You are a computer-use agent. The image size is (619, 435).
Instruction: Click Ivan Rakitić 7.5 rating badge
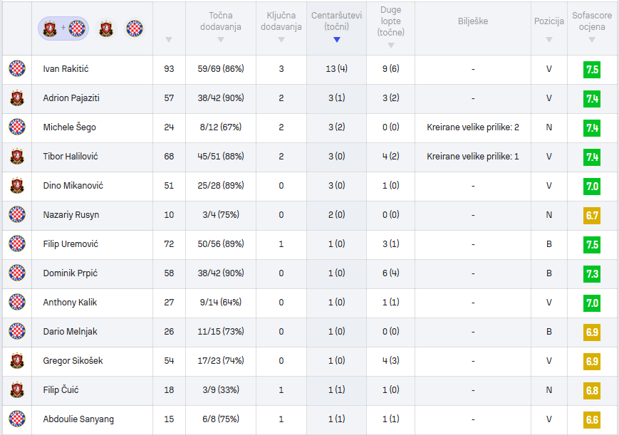click(x=591, y=70)
